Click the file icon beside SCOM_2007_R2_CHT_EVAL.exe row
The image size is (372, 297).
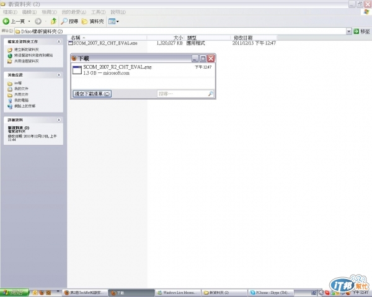[71, 43]
